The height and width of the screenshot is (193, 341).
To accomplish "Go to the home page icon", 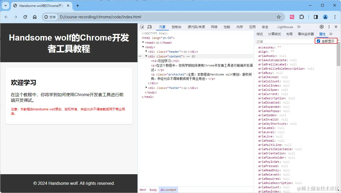I will click(x=35, y=17).
